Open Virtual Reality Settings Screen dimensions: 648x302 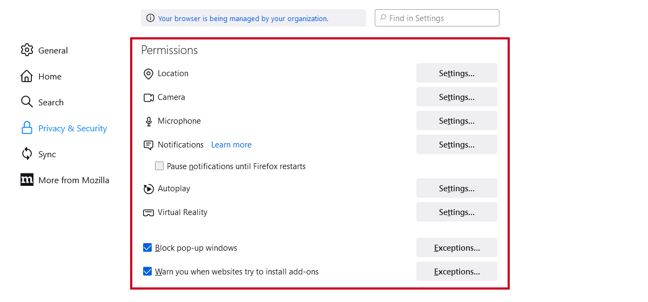457,212
